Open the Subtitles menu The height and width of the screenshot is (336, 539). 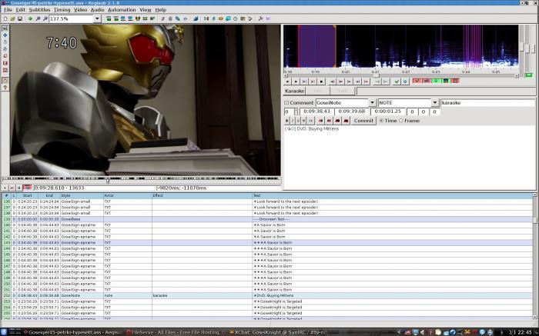[x=39, y=9]
